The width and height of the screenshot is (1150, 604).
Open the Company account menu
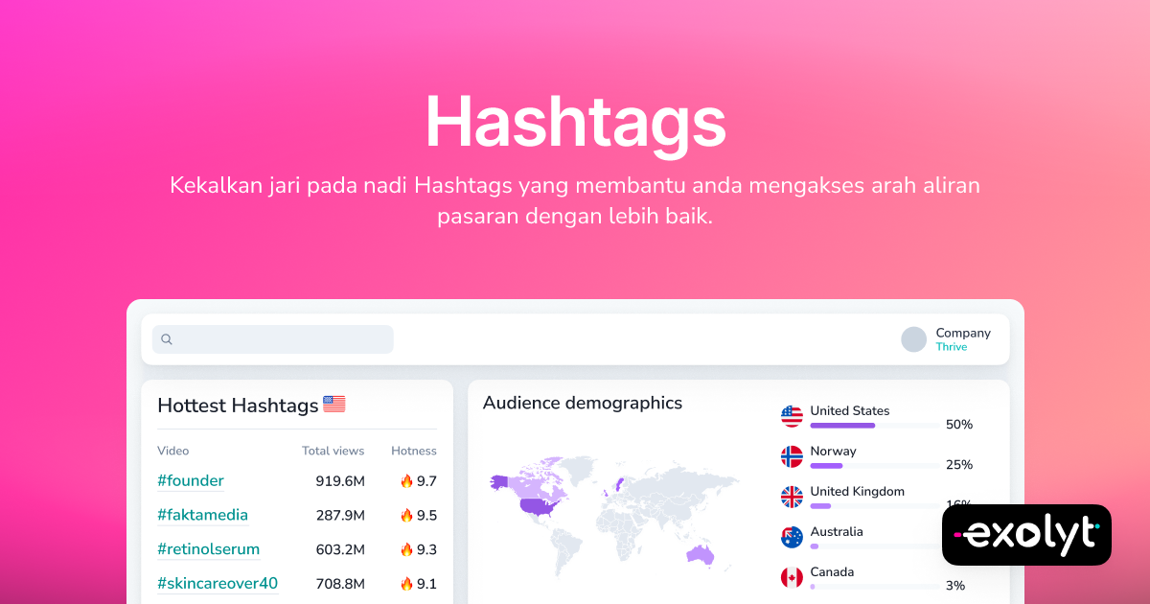(x=962, y=339)
